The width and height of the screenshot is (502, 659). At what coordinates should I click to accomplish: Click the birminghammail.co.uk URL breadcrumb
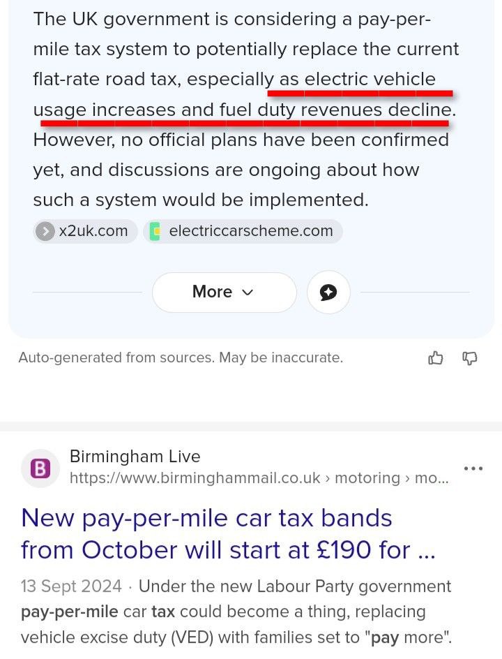click(x=258, y=478)
